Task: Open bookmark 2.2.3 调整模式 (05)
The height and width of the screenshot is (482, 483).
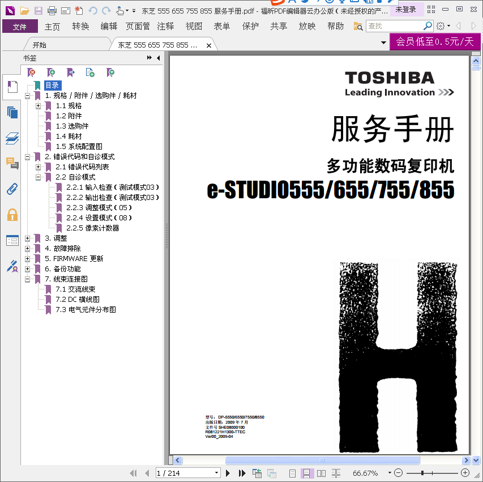Action: click(x=99, y=208)
